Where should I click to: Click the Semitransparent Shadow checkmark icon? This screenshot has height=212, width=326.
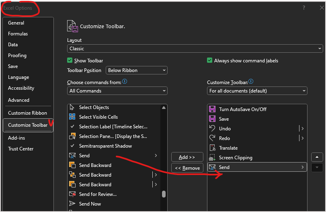[72, 146]
